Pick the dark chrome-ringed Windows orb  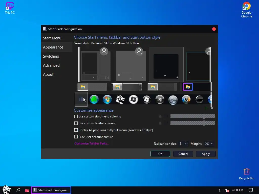(x=160, y=100)
